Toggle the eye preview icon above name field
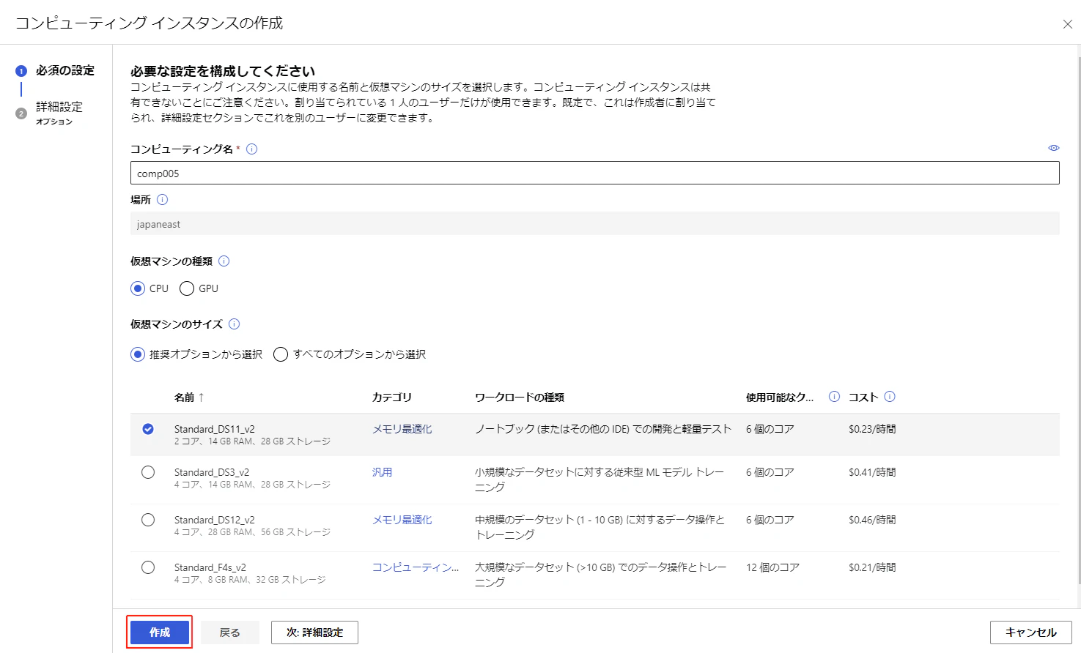The image size is (1081, 653). (x=1054, y=148)
